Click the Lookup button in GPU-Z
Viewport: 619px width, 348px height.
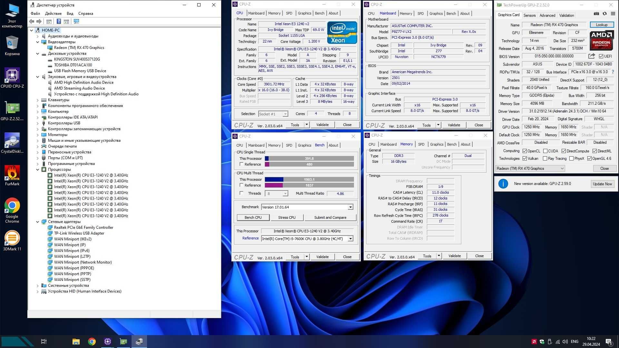click(602, 25)
